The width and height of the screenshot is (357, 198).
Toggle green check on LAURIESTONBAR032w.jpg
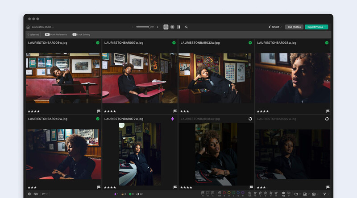(250, 42)
